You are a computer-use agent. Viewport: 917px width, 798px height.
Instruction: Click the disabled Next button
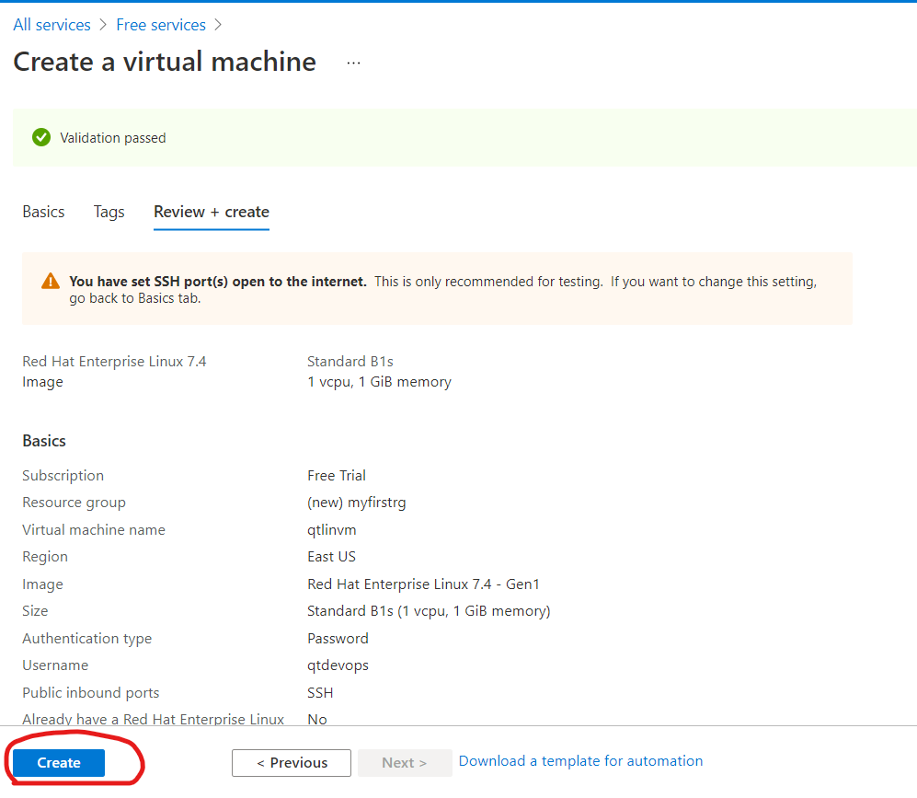pos(405,762)
